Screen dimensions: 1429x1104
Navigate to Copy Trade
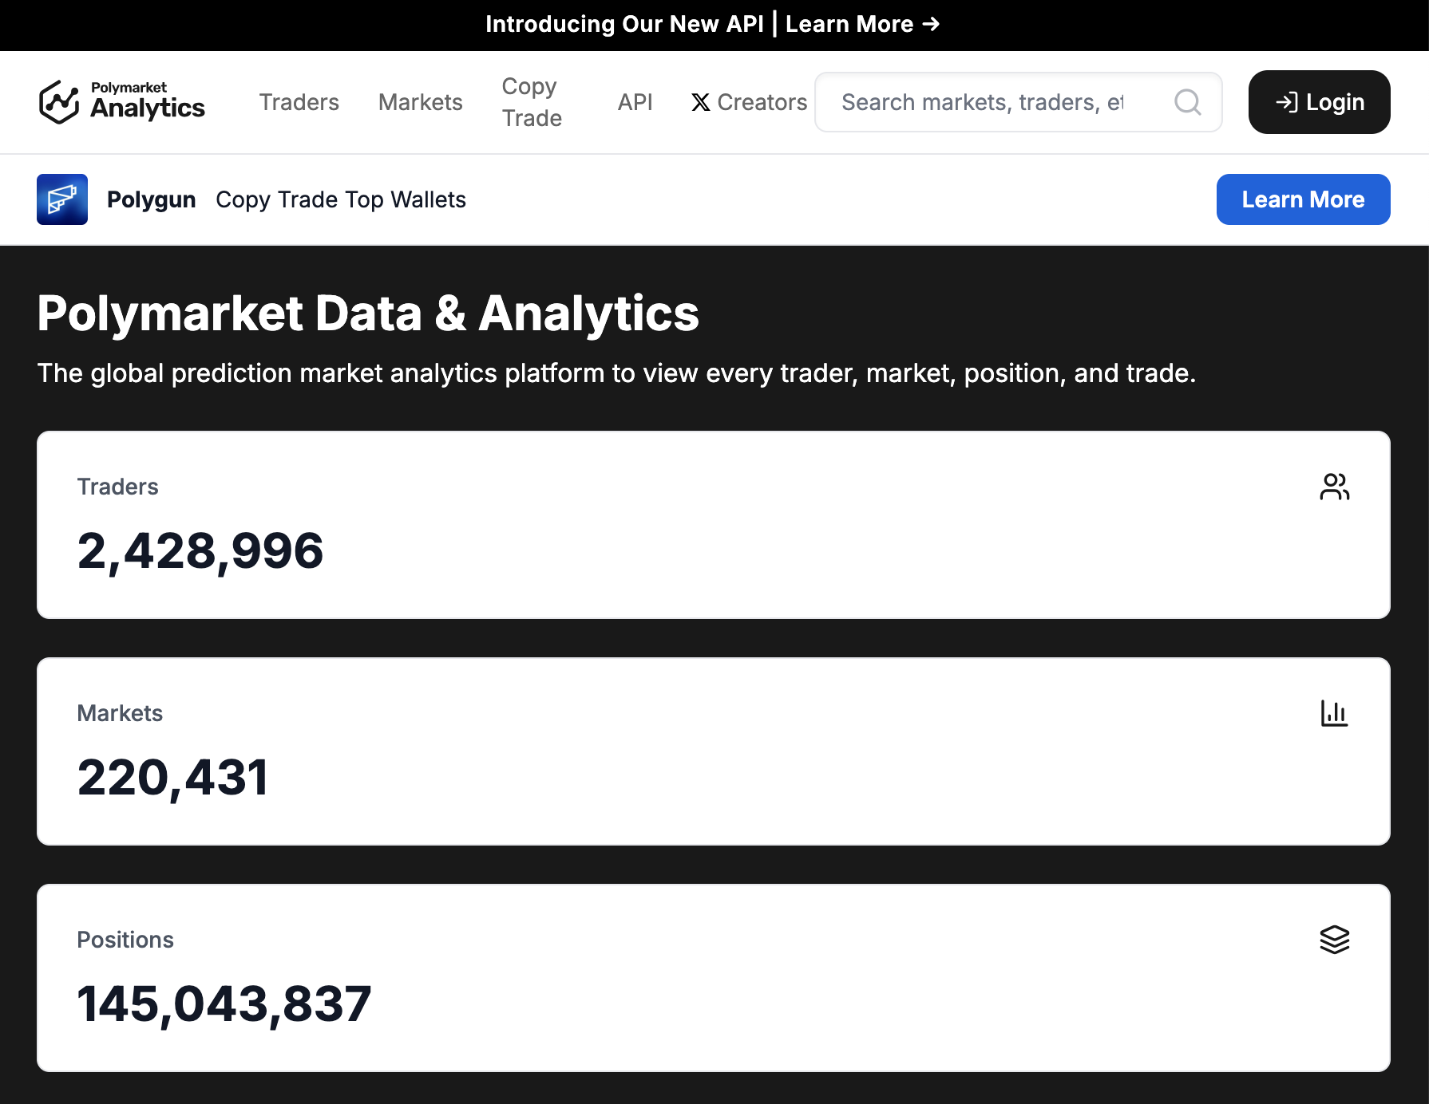click(x=530, y=101)
